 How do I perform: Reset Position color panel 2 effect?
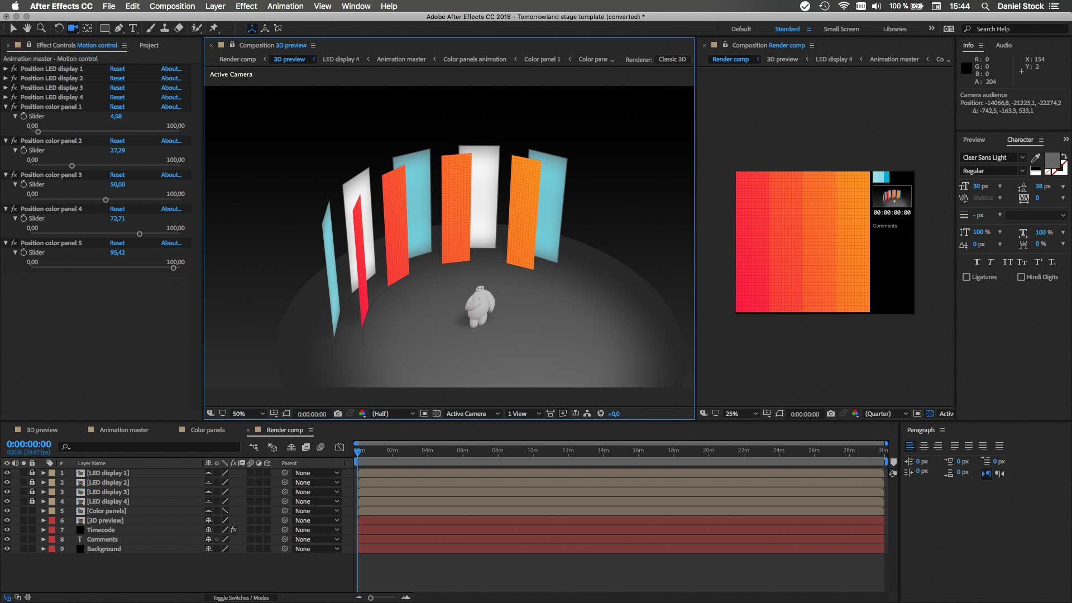tap(117, 141)
